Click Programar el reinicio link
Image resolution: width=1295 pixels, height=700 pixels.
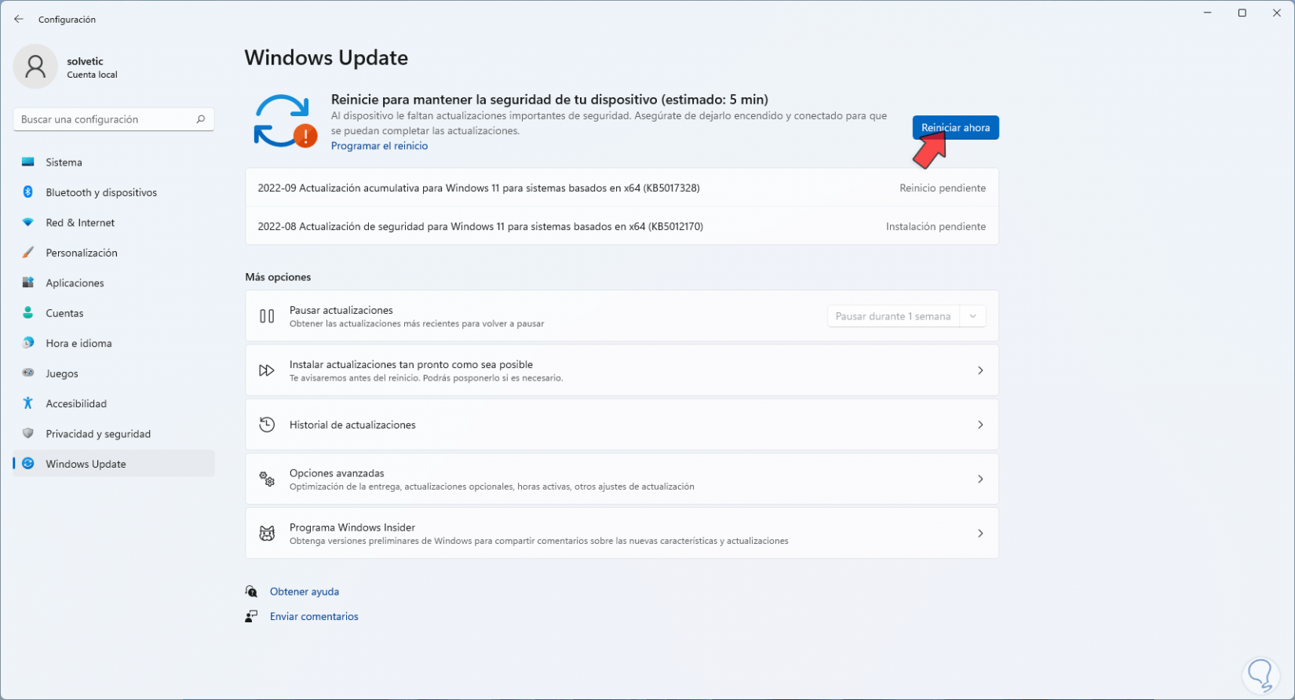[x=379, y=146]
